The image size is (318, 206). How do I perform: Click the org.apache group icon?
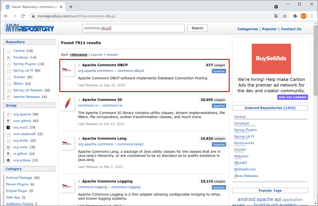tap(8, 114)
